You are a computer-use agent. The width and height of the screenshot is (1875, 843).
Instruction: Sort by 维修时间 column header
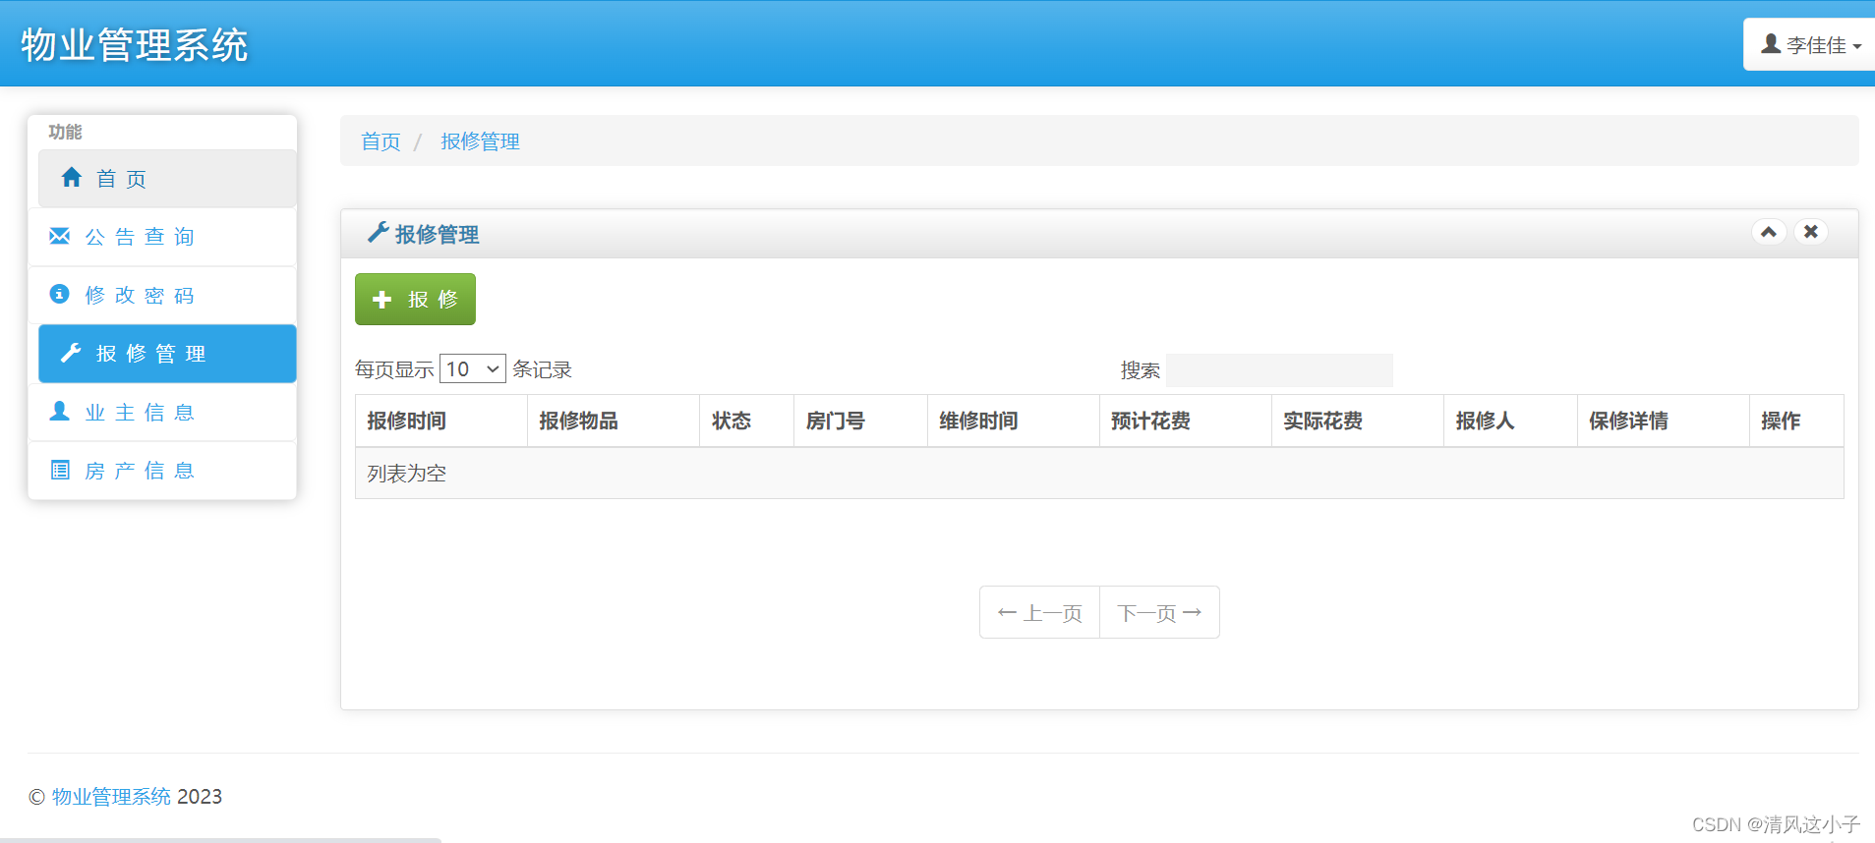click(x=1014, y=421)
